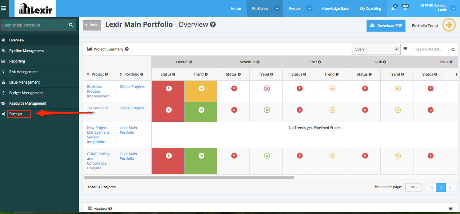Image resolution: width=460 pixels, height=214 pixels.
Task: Click the help icon beside Overview title
Action: coord(213,25)
